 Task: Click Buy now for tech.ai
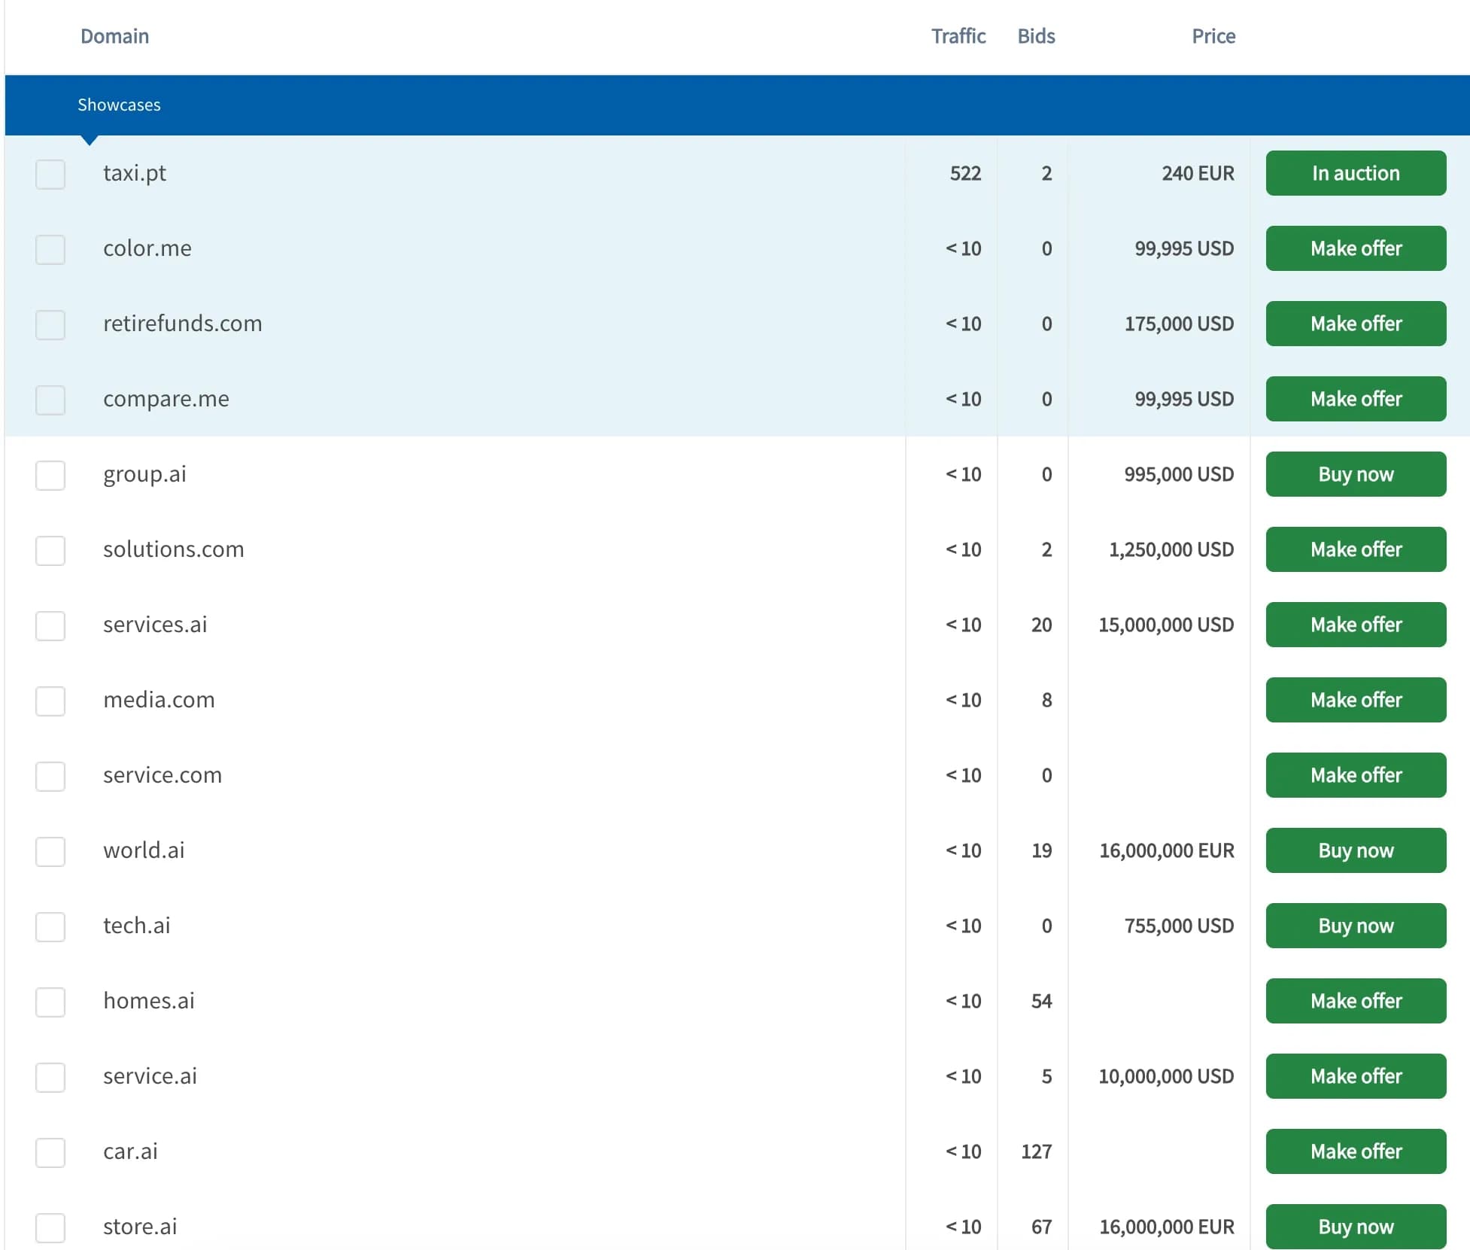[x=1356, y=926]
